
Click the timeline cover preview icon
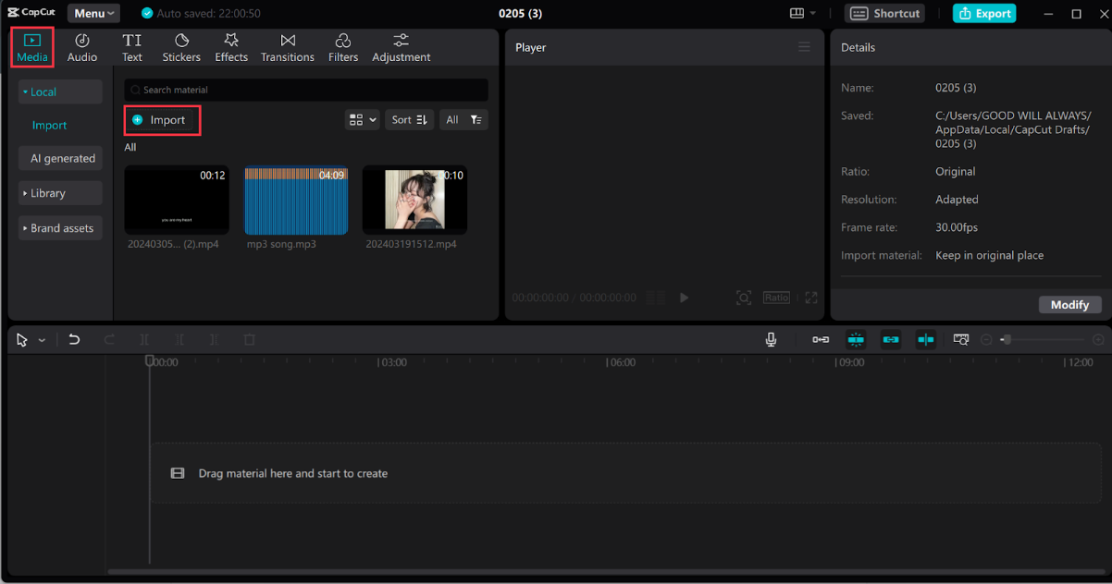pos(961,340)
